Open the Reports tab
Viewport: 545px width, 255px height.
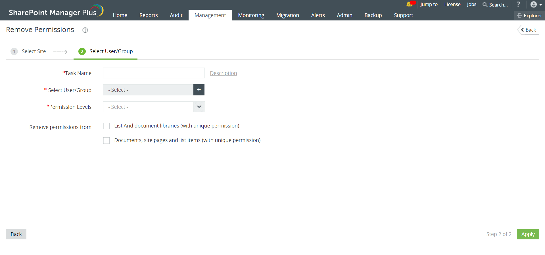pyautogui.click(x=149, y=15)
